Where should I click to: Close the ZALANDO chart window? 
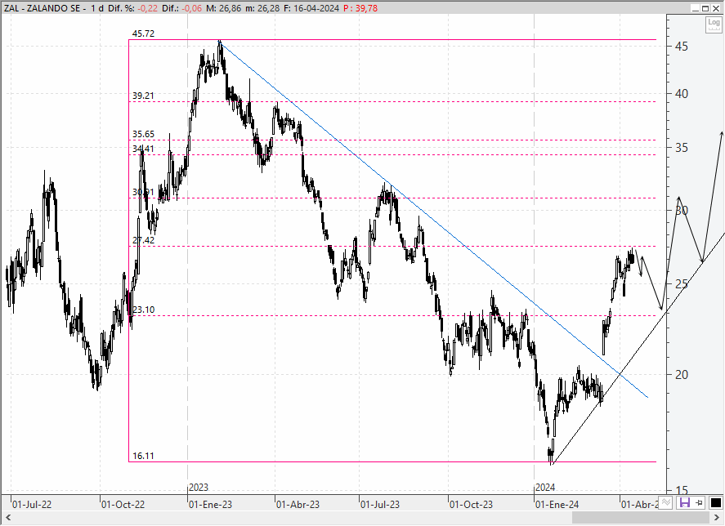(717, 8)
